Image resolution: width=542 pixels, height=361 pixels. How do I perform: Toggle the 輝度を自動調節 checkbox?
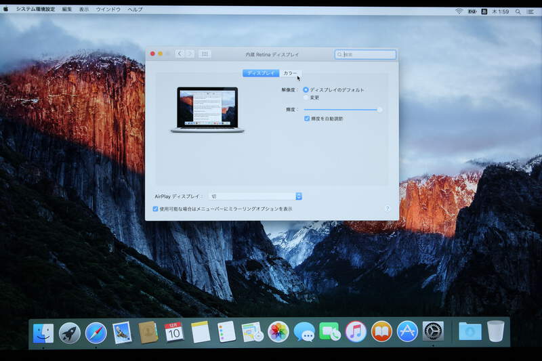coord(307,119)
